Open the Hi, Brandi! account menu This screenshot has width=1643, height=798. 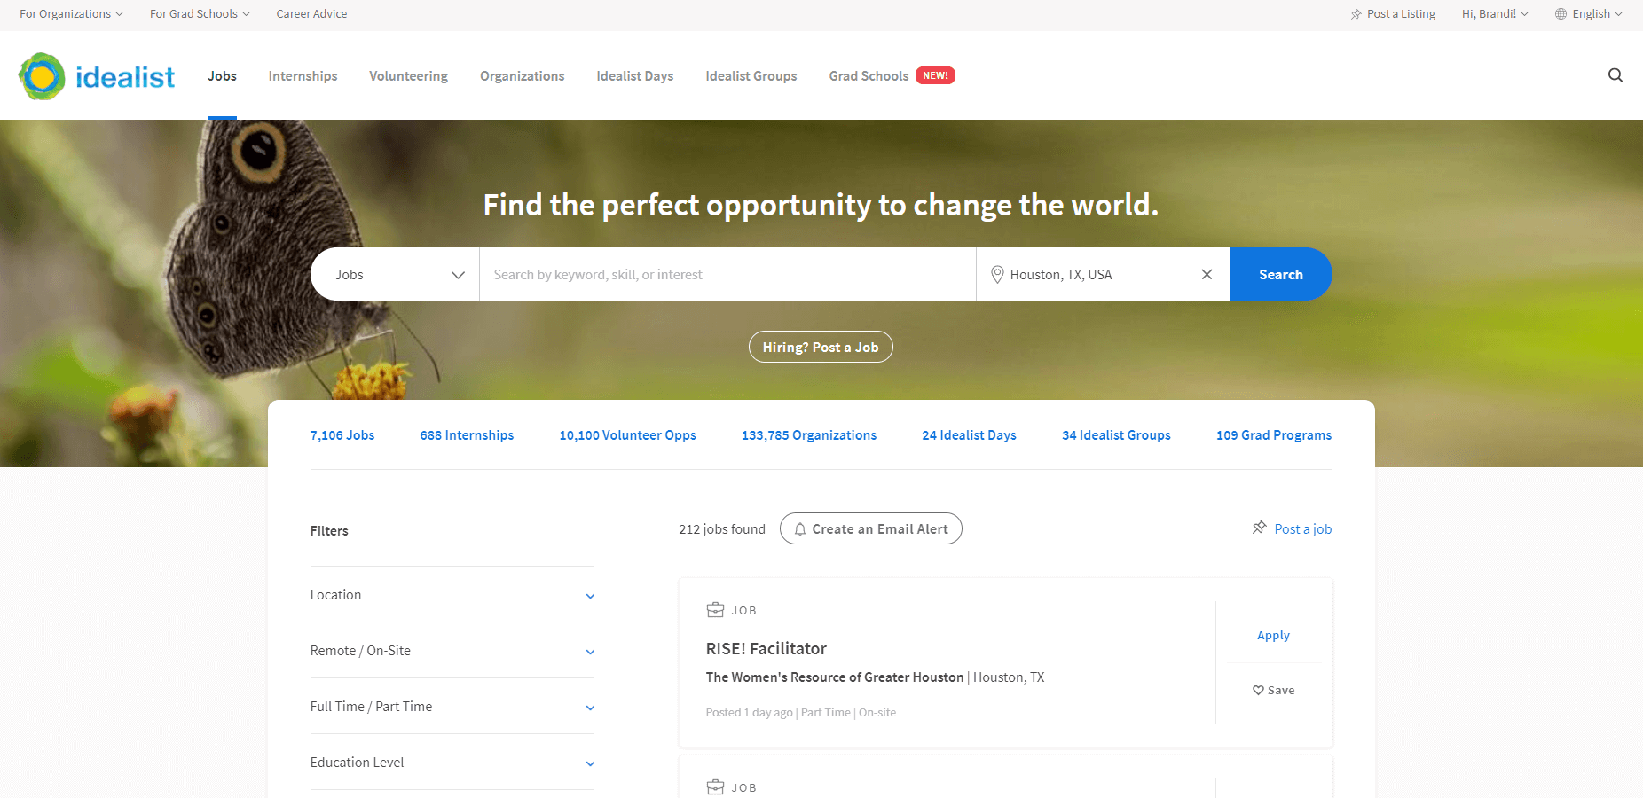[x=1495, y=14]
